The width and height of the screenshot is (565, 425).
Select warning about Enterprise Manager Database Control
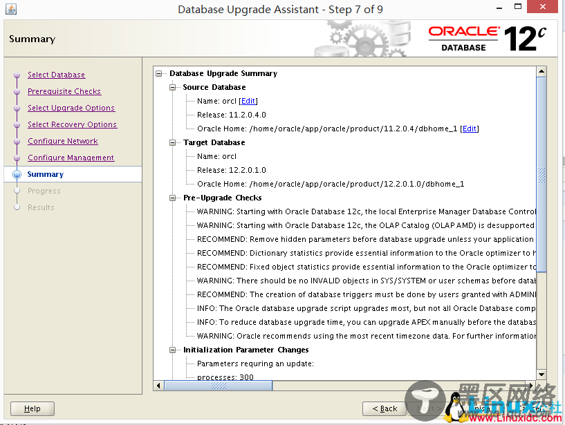366,211
